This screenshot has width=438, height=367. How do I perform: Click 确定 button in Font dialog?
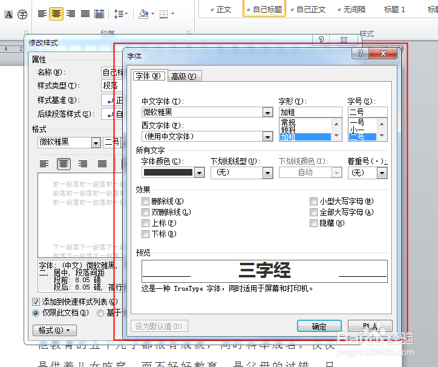(x=319, y=326)
